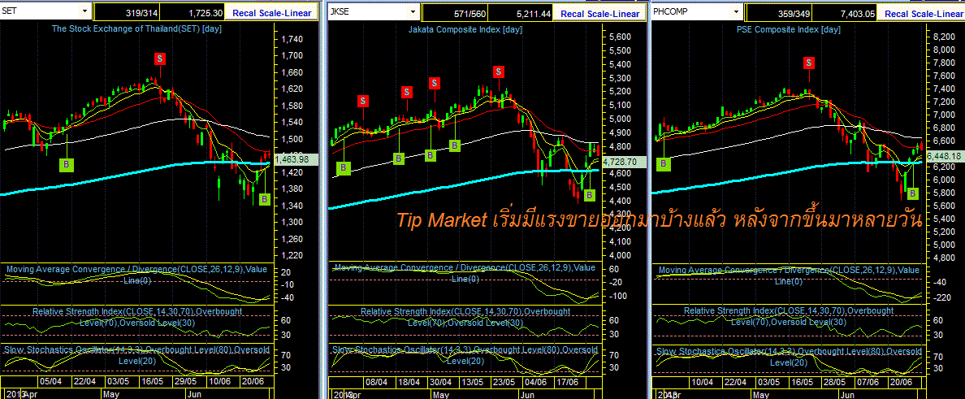Click the 1,463.98 current price label

[297, 159]
